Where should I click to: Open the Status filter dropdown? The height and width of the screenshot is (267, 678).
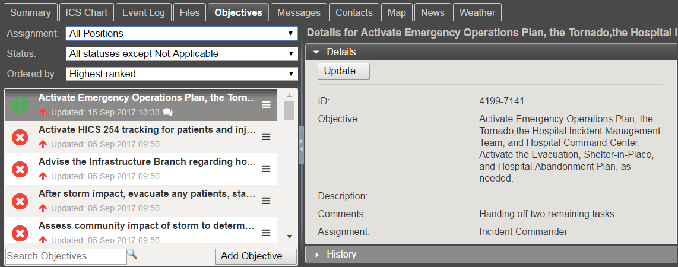point(182,53)
